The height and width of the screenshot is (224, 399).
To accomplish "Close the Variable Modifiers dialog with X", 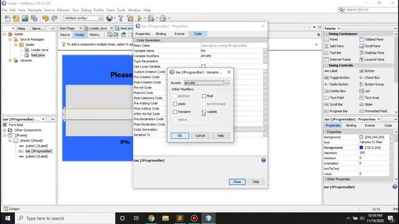I will tap(229, 72).
